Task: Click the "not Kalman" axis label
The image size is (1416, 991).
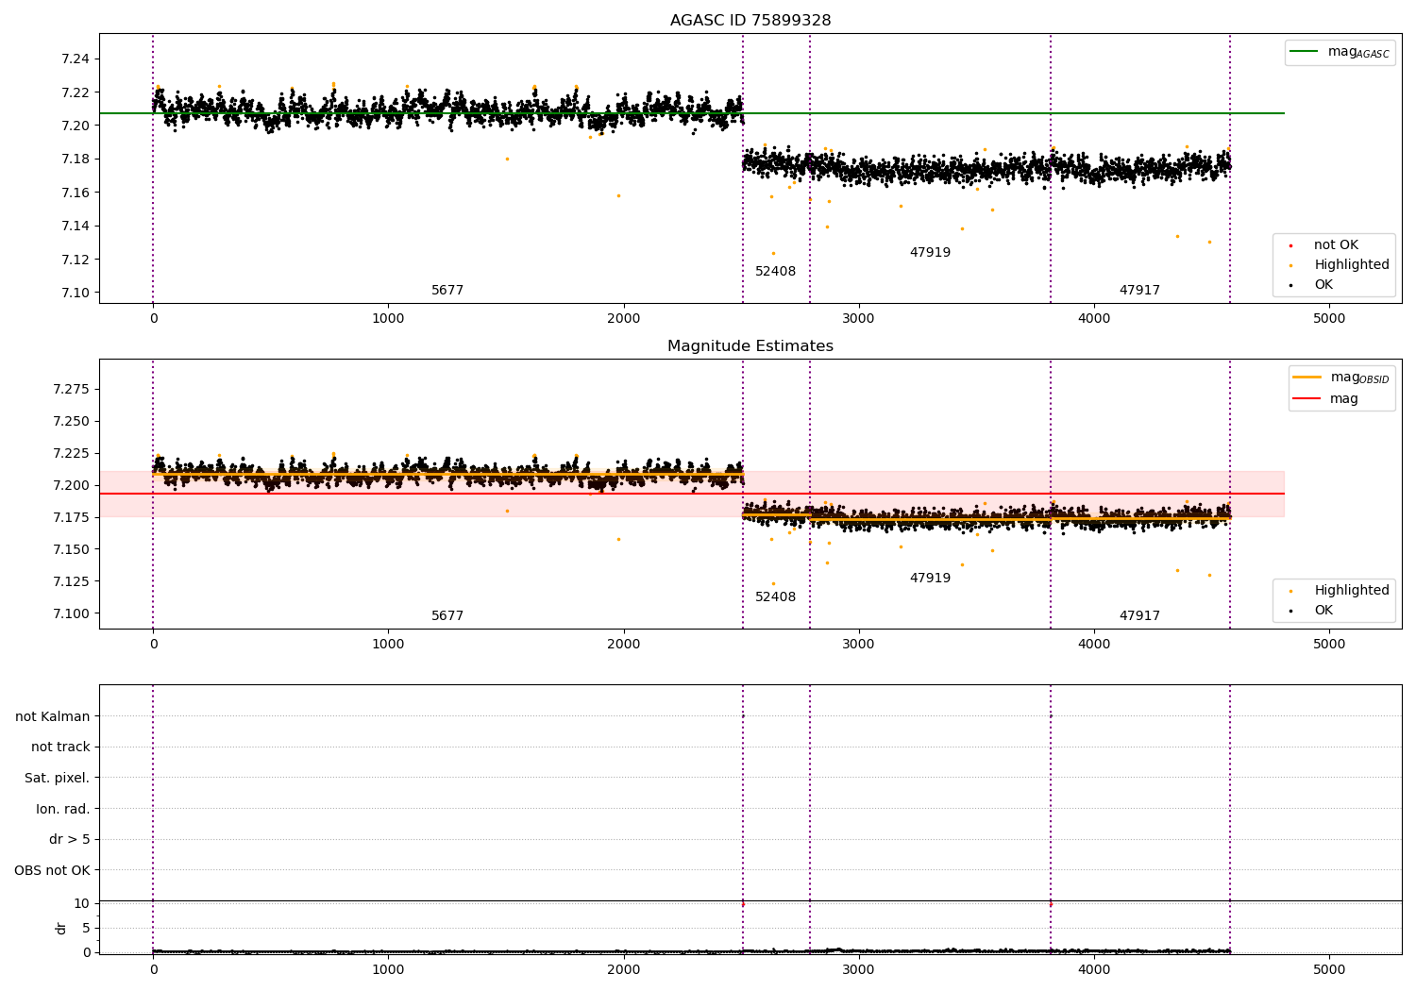Action: point(53,716)
